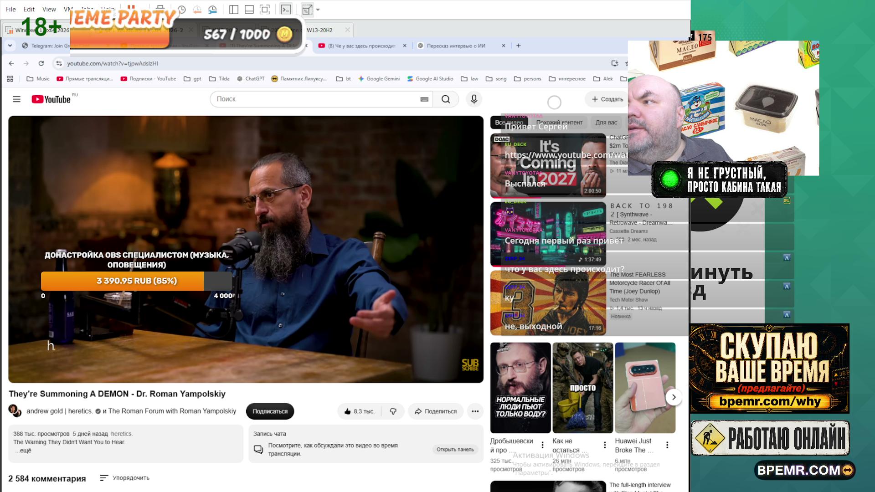Take a VM snapshot from VMware toolbar
This screenshot has width=875, height=492.
click(181, 9)
